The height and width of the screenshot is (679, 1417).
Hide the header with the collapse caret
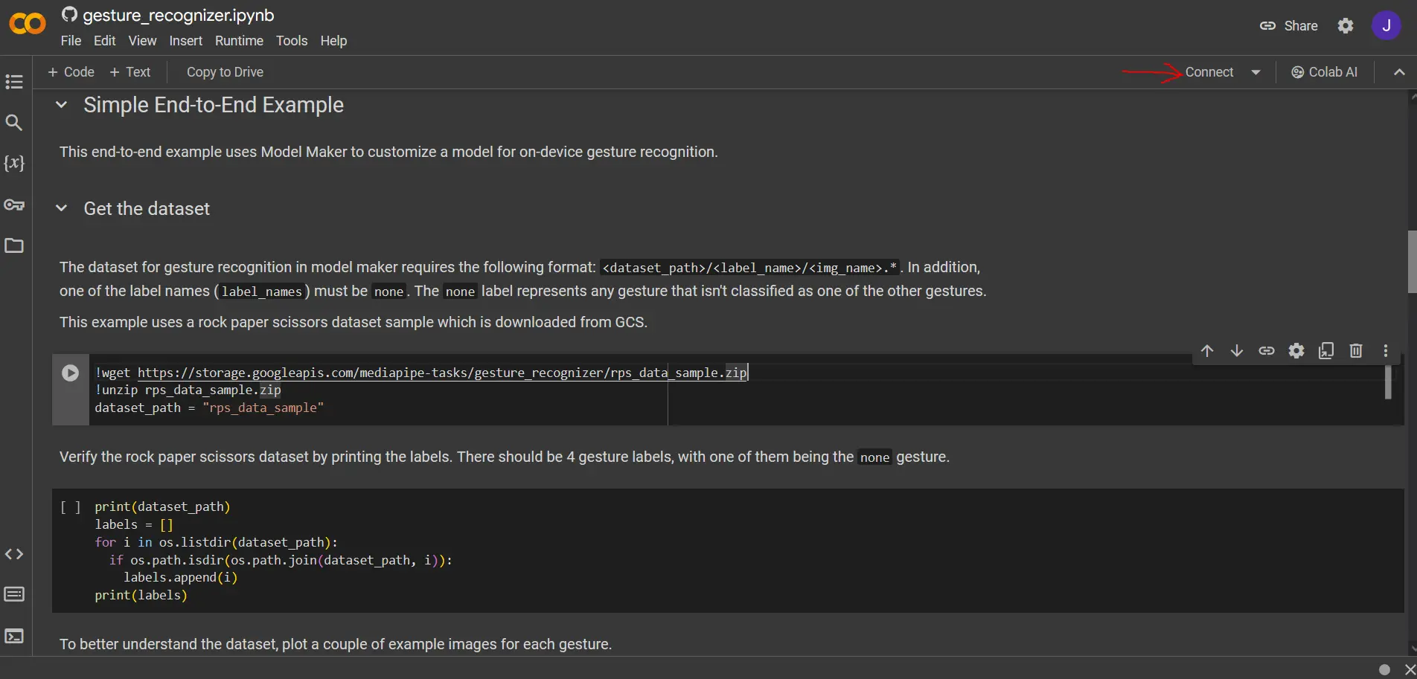pyautogui.click(x=1399, y=72)
